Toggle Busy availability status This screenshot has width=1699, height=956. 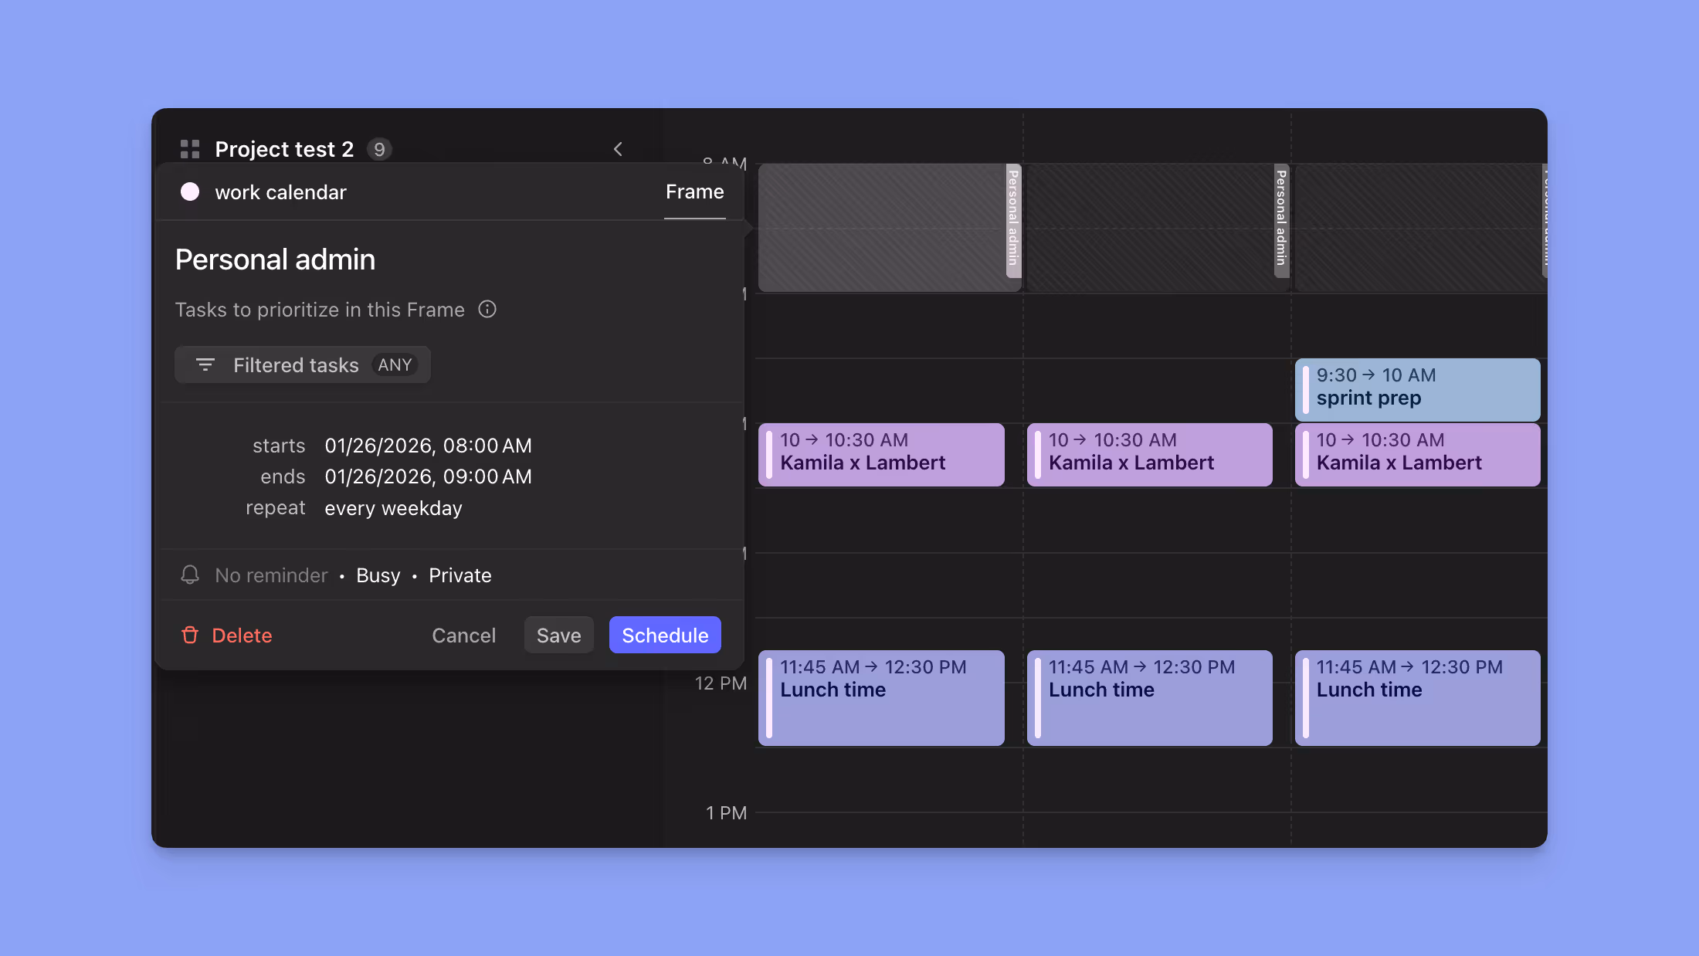[378, 575]
